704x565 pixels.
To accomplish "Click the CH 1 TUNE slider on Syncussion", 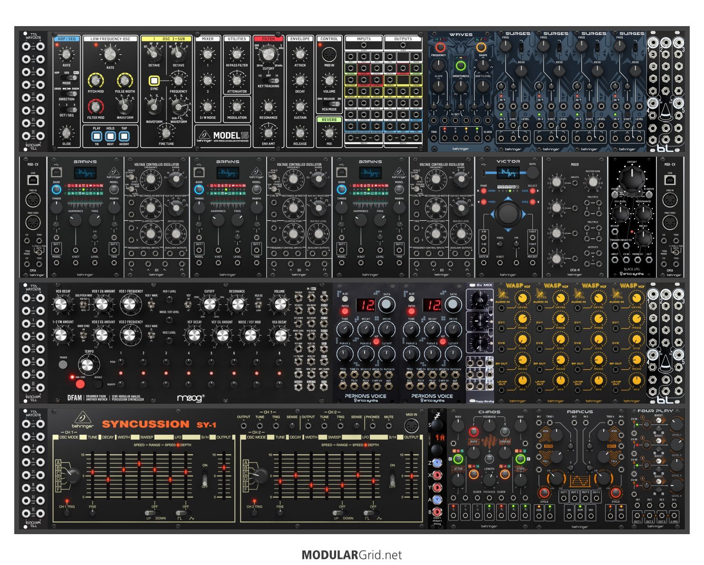I will coord(92,475).
